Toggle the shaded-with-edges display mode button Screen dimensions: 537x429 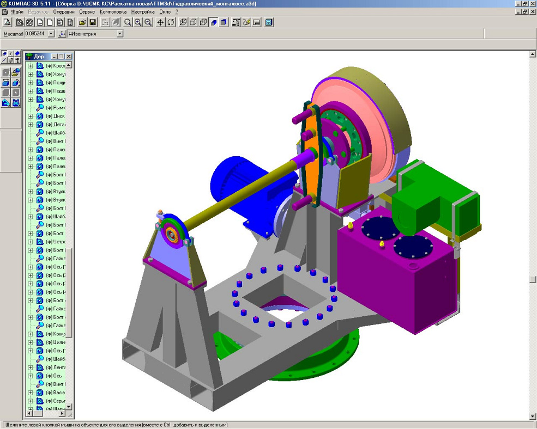coord(224,22)
